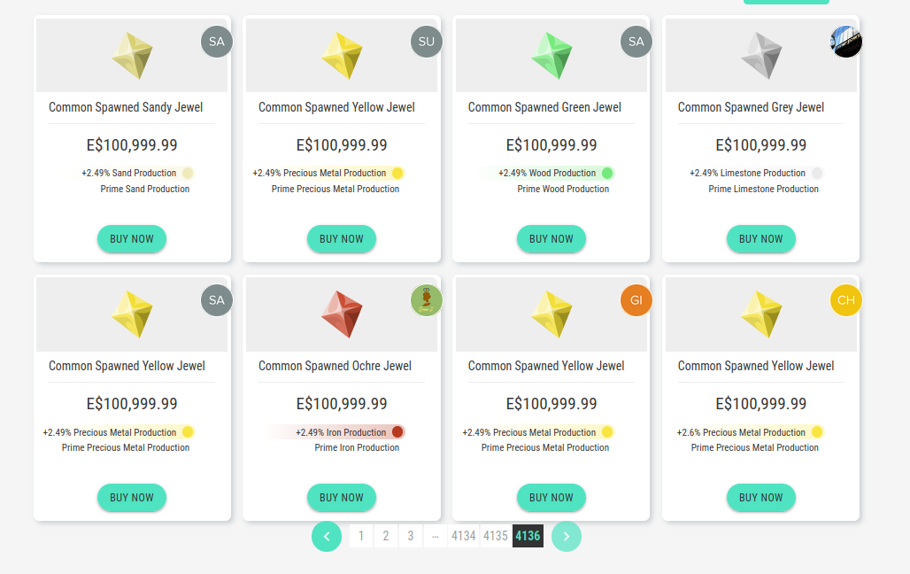Select page 4135 in pagination

point(496,536)
